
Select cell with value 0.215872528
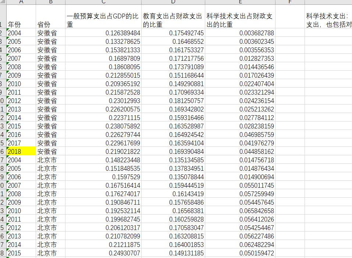click(103, 92)
